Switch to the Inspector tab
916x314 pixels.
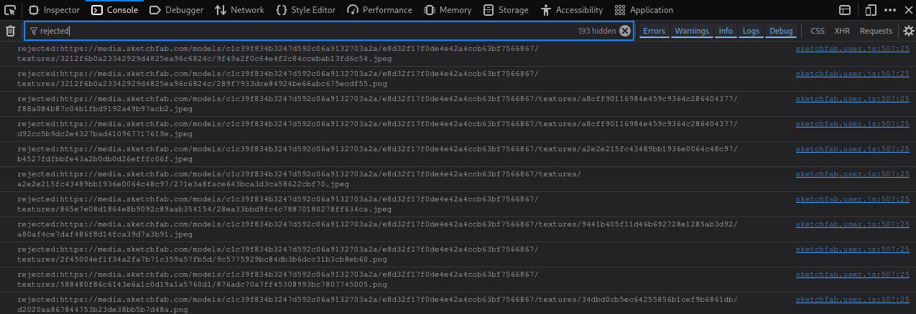[55, 10]
